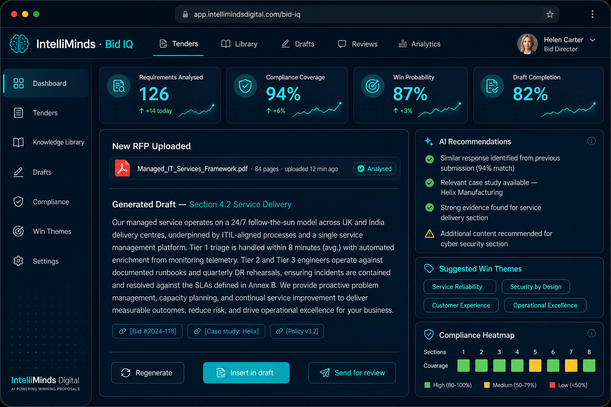Click the Regenerate button

(148, 373)
